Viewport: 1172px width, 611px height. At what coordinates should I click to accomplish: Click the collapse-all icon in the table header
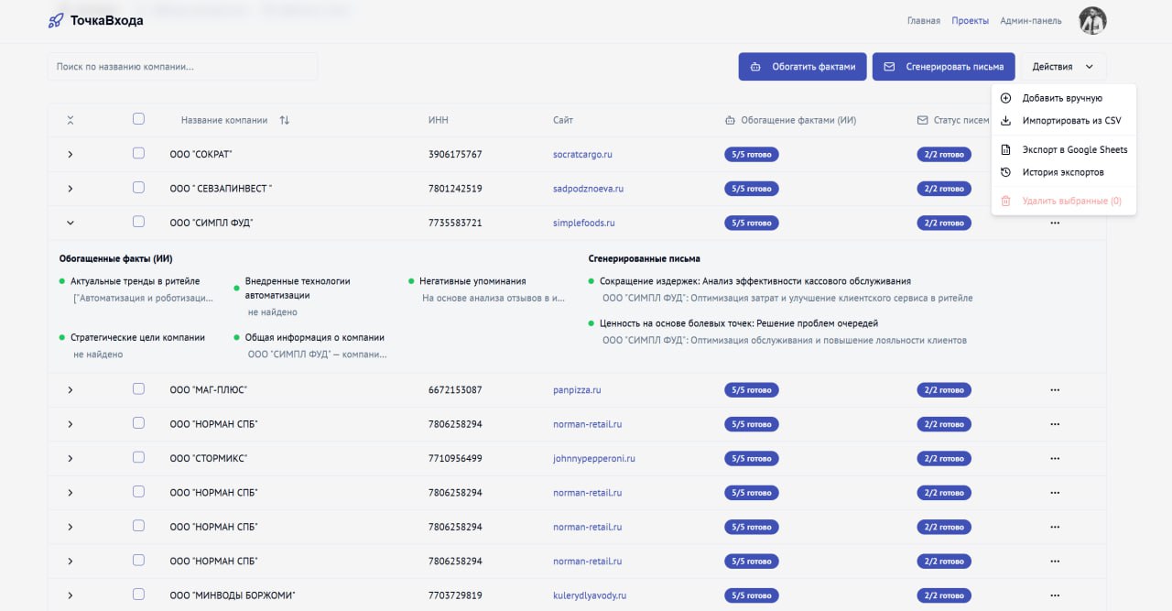(69, 119)
